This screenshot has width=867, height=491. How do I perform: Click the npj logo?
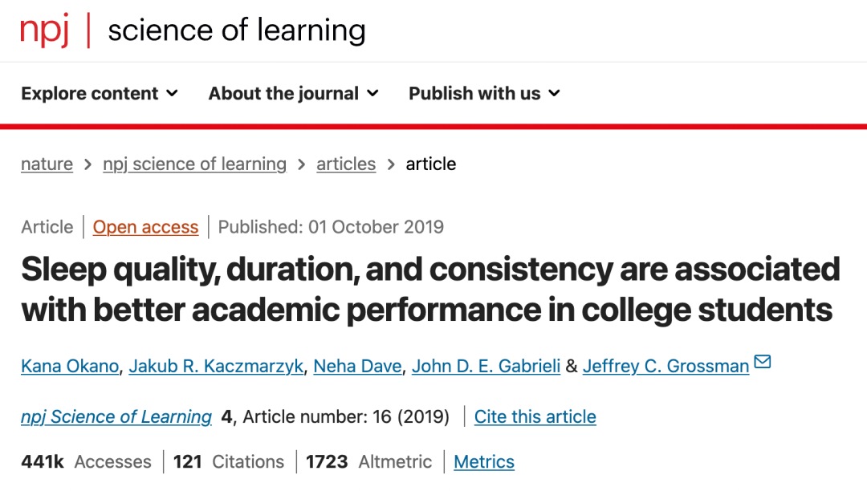[x=44, y=30]
